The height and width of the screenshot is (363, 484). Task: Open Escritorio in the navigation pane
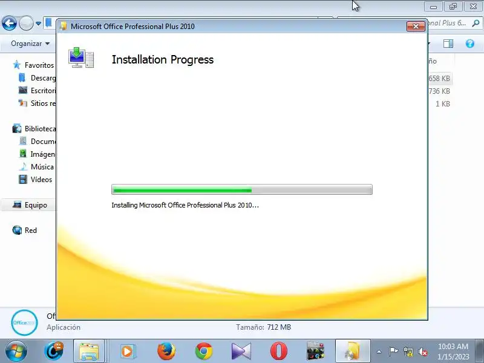[x=43, y=90]
